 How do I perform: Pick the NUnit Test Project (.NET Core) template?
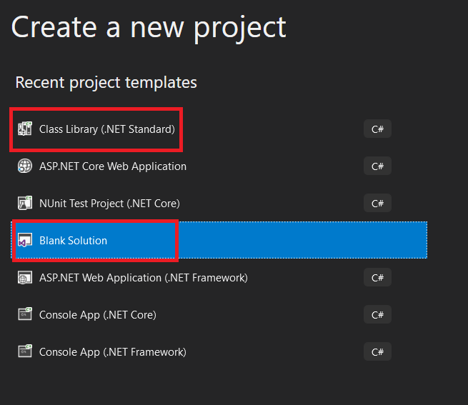tap(109, 204)
